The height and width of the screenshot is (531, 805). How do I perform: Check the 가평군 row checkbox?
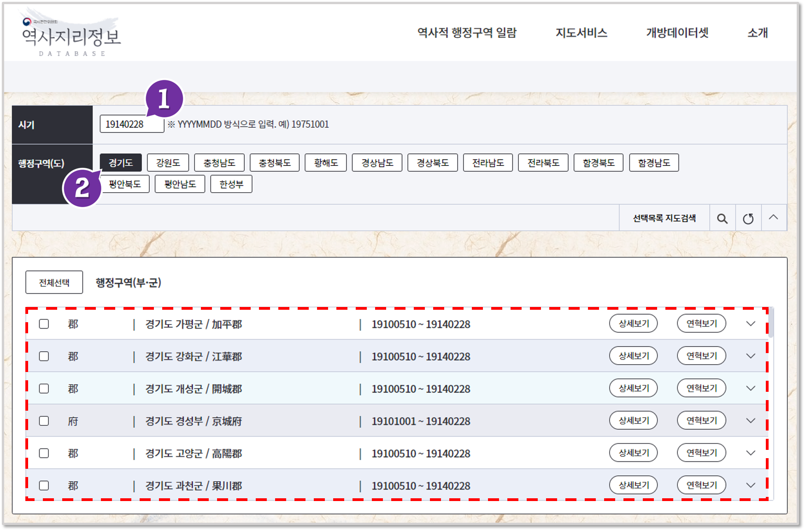point(44,324)
